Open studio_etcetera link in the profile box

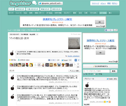[97, 102]
